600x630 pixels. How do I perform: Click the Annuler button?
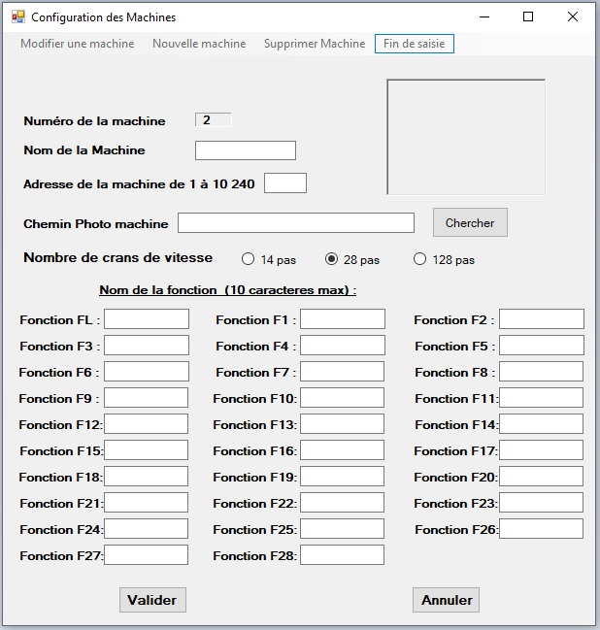[446, 600]
